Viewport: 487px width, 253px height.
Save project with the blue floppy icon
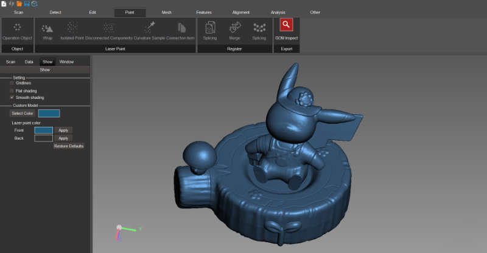(x=27, y=4)
